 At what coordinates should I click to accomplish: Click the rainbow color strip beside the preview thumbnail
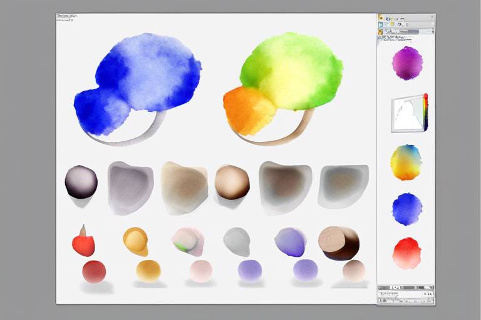pos(425,112)
